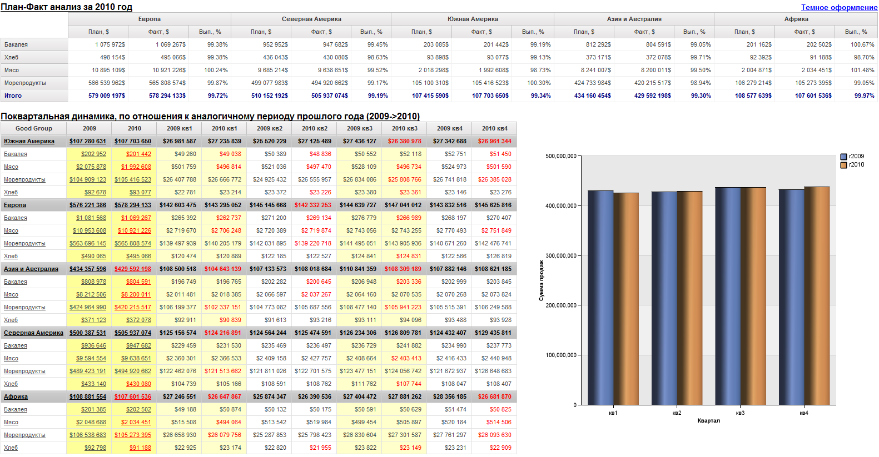879x457 pixels.
Task: Click the blue r2009 bar for кв3
Action: 728,296
